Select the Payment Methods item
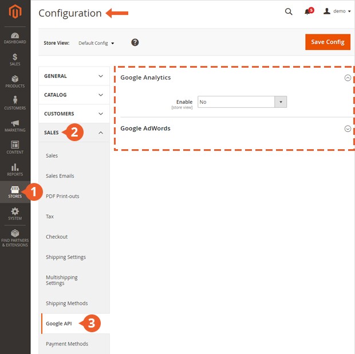Viewport: 355px width, 354px height. [x=67, y=344]
